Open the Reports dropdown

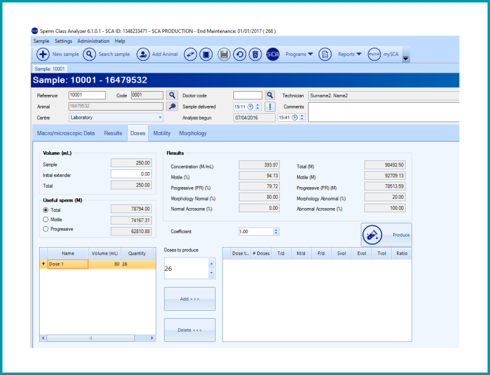click(x=350, y=54)
